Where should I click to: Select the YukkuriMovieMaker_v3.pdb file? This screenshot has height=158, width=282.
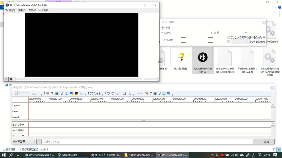click(x=247, y=61)
